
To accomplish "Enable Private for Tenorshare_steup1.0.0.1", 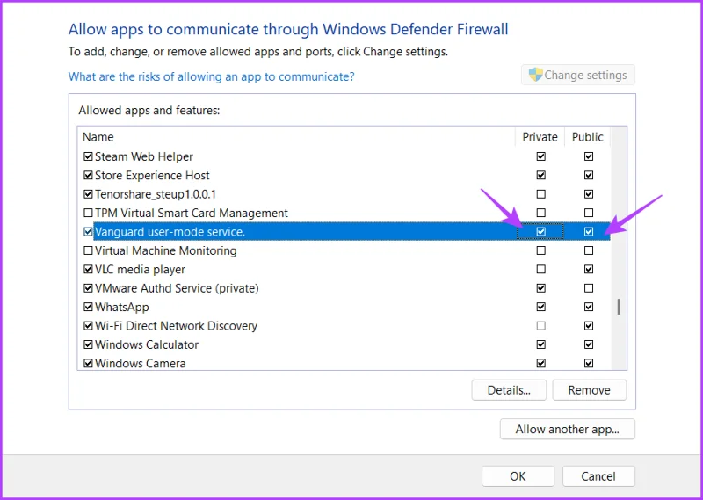I will point(541,194).
